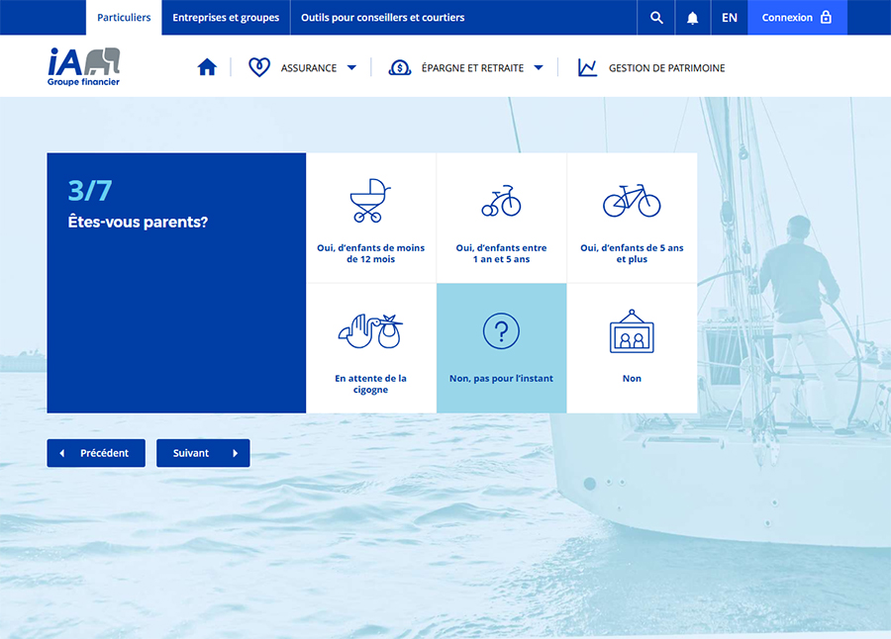This screenshot has width=891, height=639.
Task: Click the bicycle icon
Action: point(632,201)
